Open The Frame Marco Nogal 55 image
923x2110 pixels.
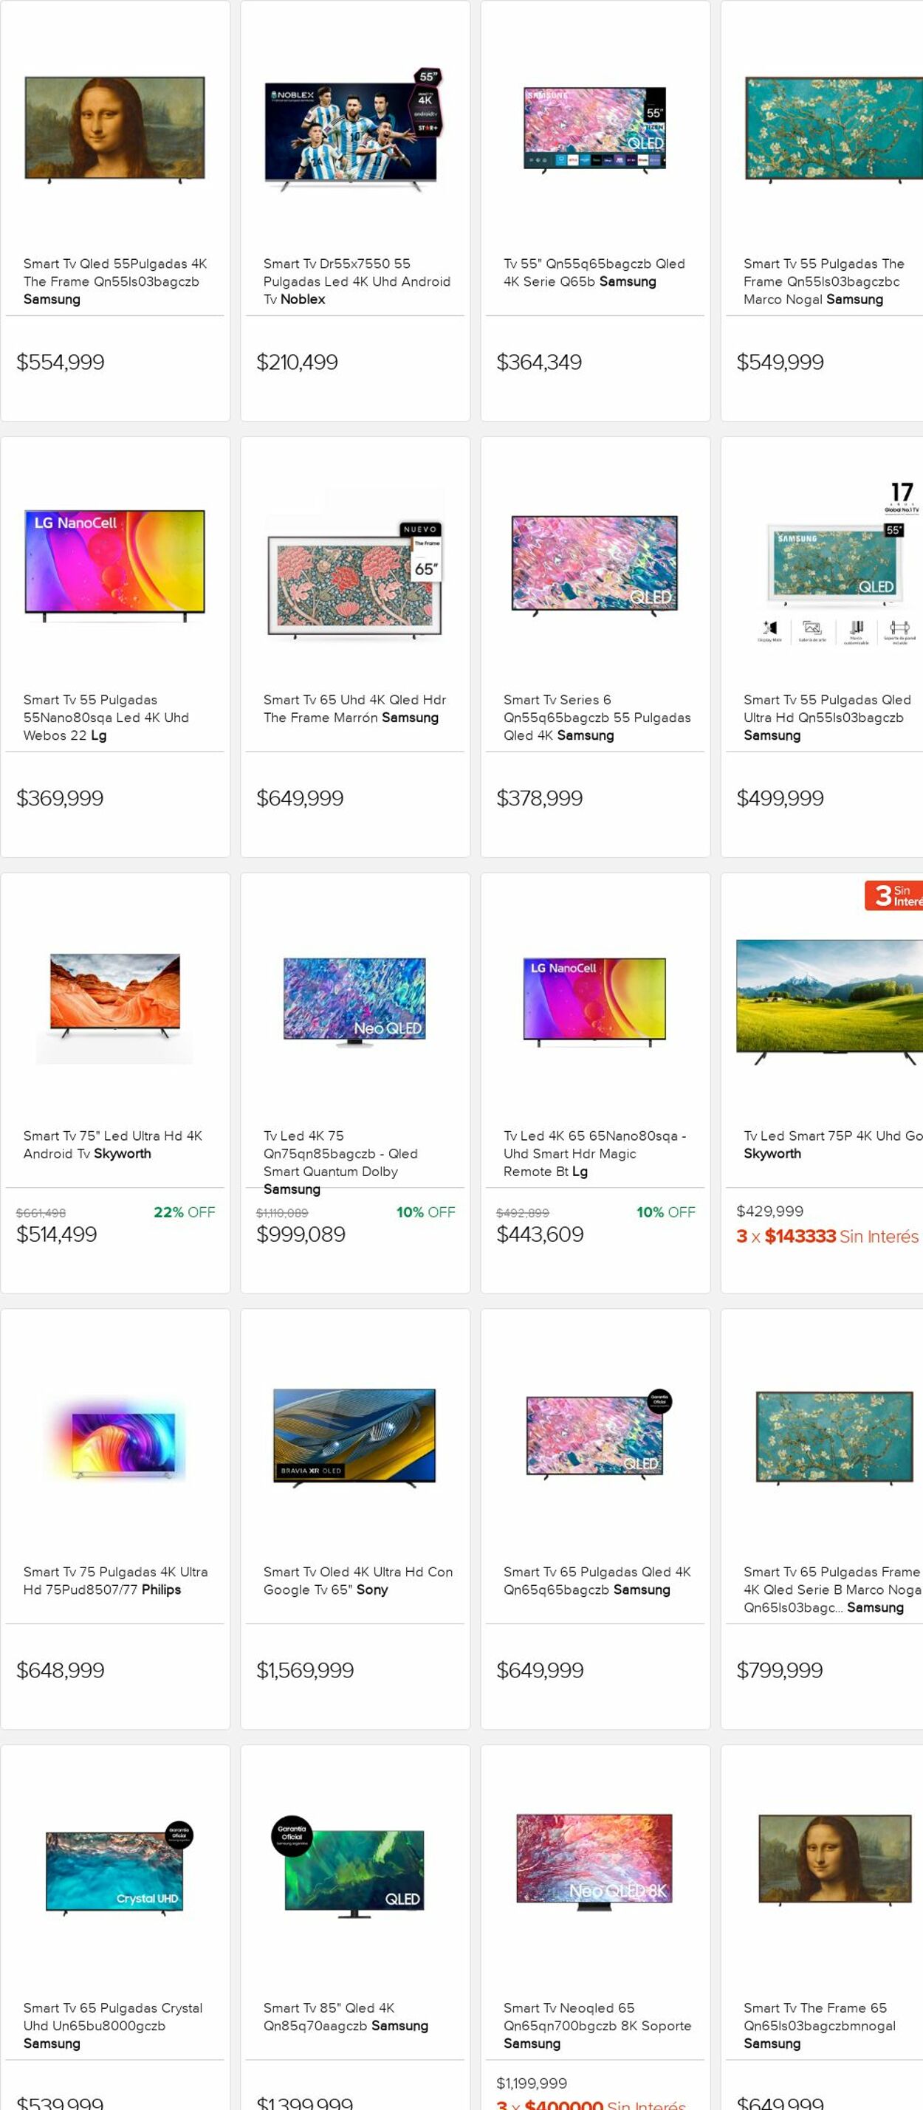click(834, 129)
